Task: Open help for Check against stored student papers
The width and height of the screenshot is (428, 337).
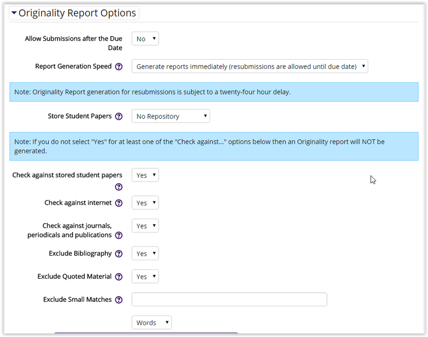Action: (x=119, y=187)
